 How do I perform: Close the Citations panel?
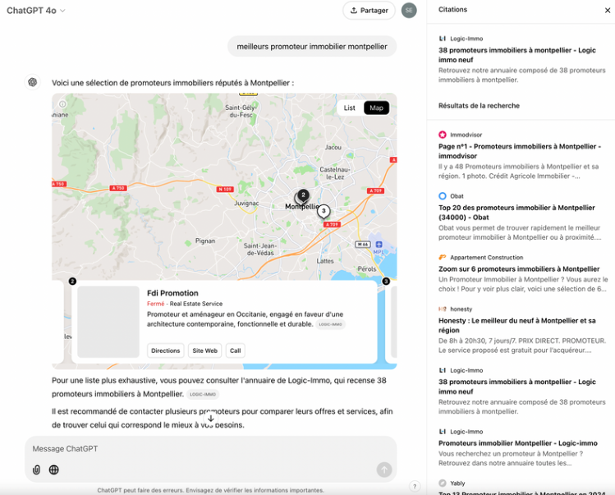[x=607, y=10]
